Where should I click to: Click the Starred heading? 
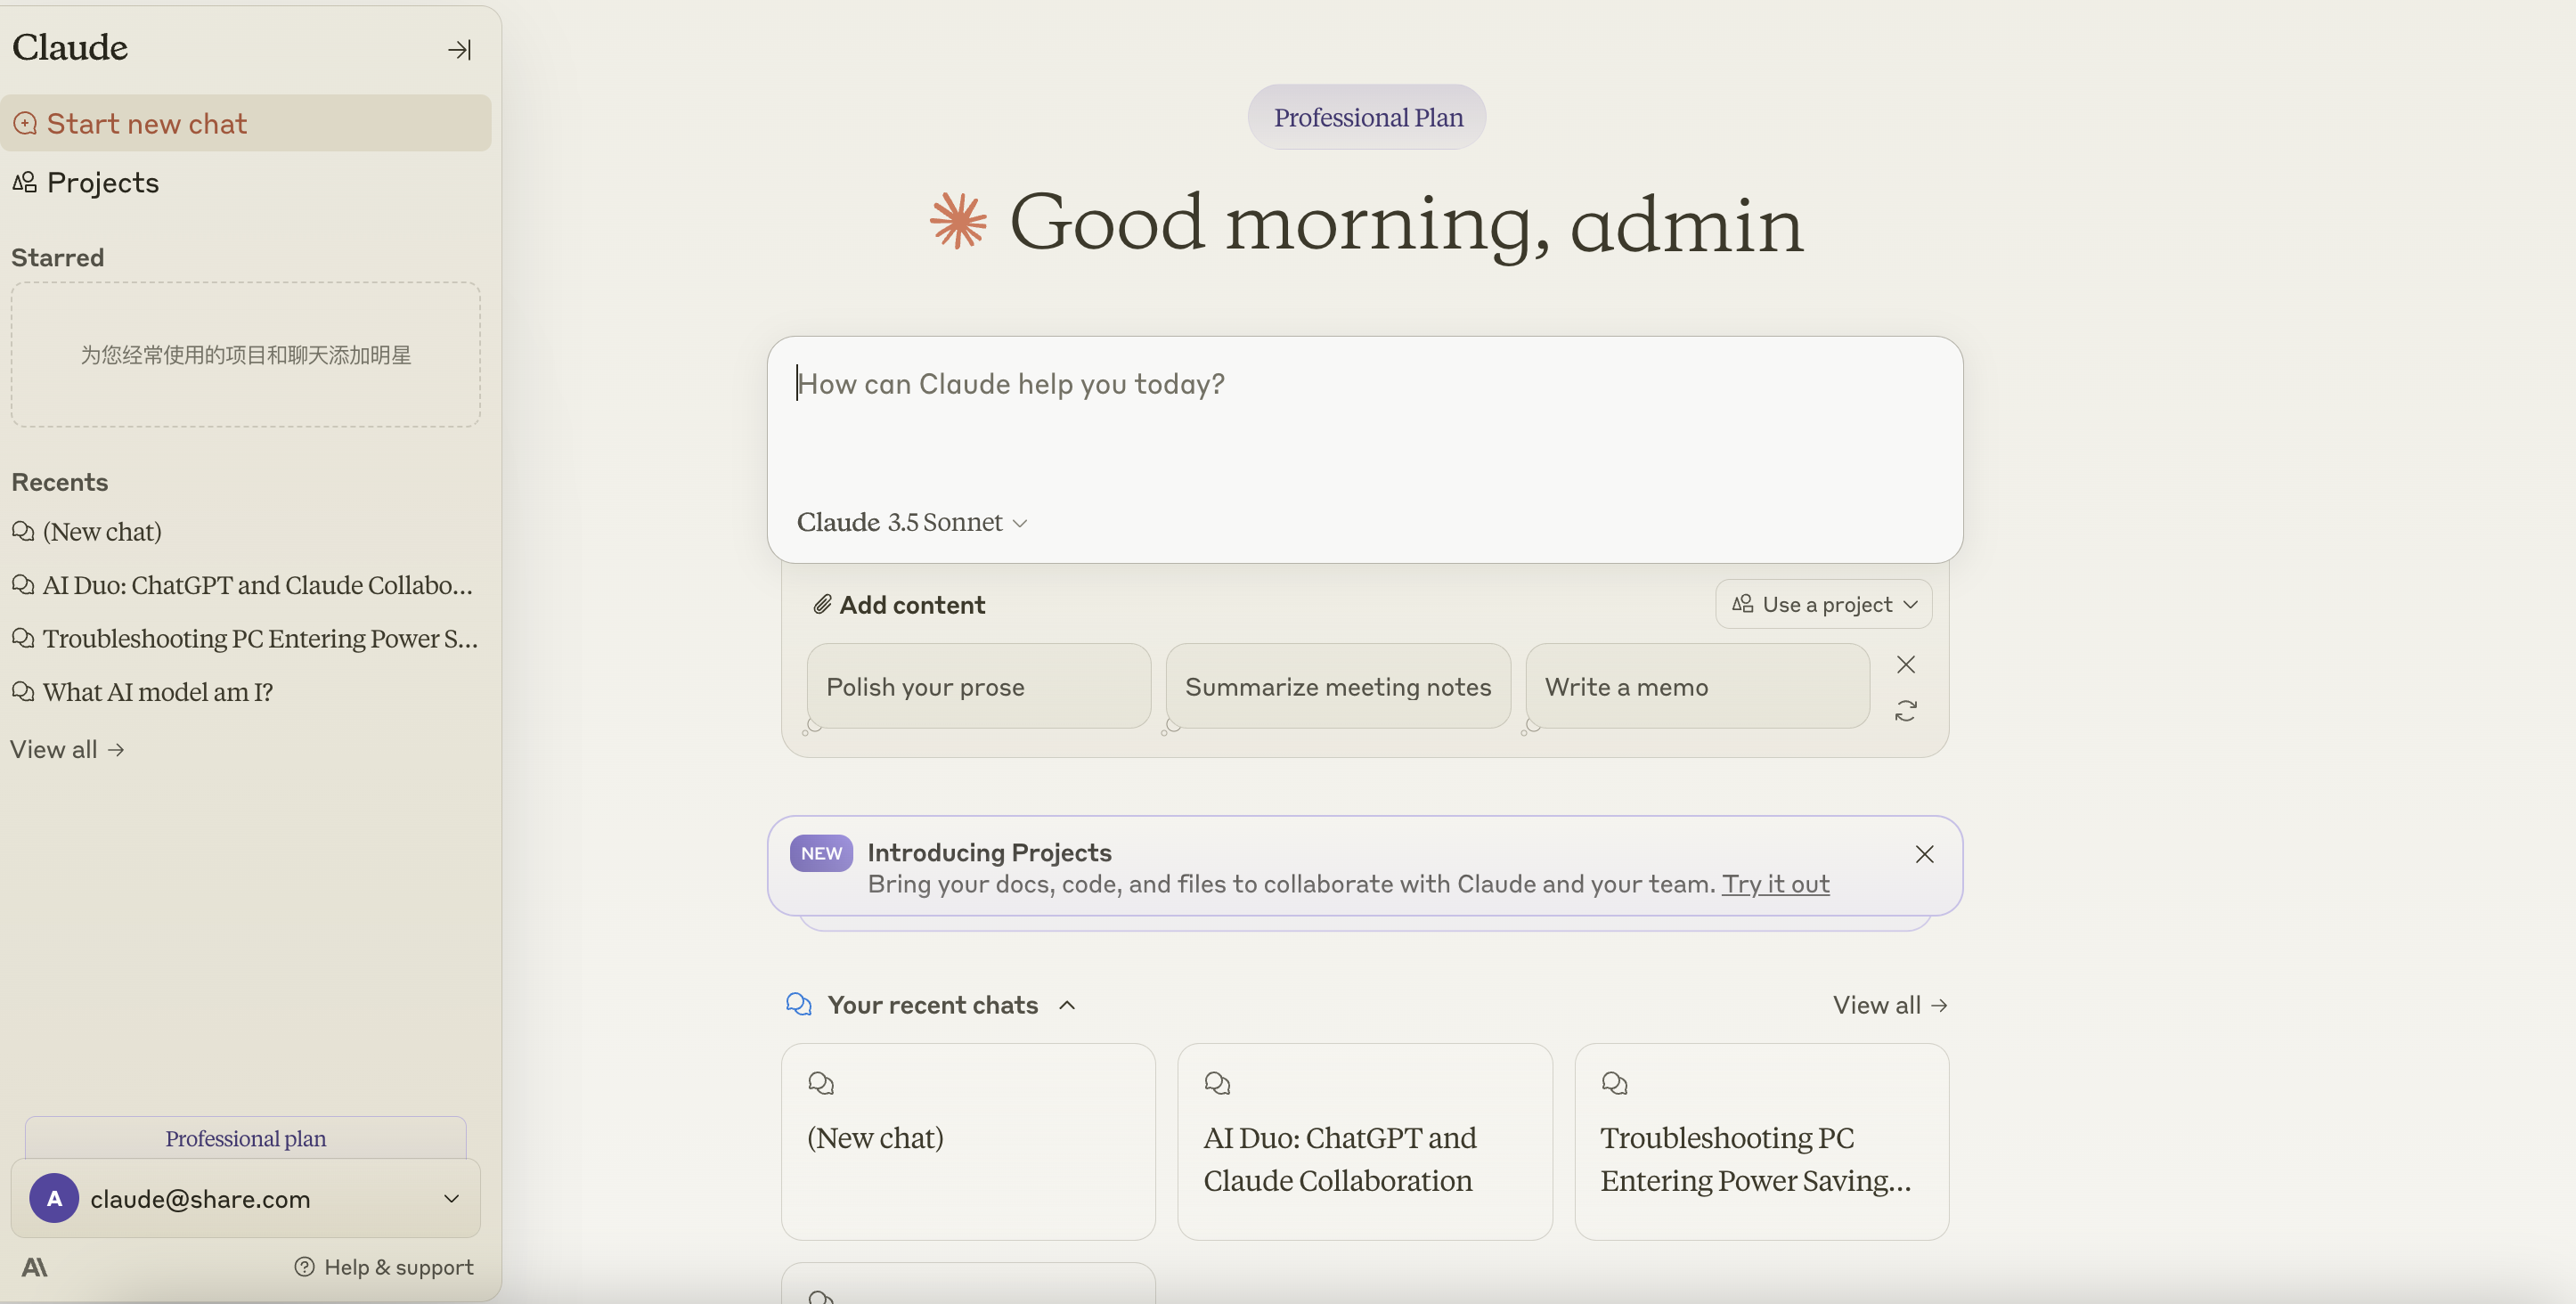[x=58, y=258]
